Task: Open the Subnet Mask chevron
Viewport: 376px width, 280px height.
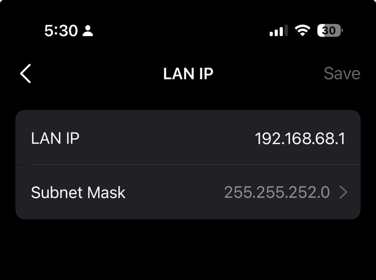Action: (x=343, y=192)
